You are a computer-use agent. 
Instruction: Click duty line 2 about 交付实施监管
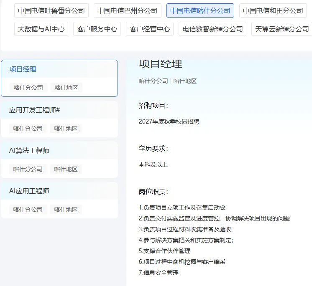click(214, 218)
